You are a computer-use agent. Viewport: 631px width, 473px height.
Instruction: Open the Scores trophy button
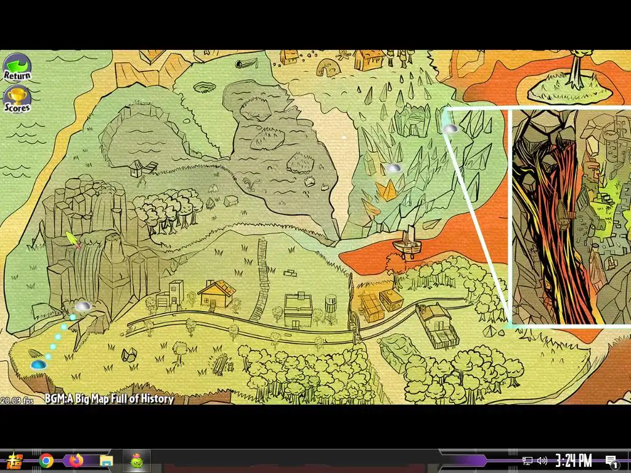17,99
